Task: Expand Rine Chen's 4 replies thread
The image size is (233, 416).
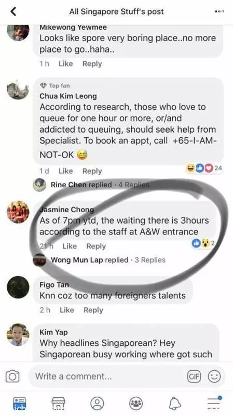Action: coord(100,185)
